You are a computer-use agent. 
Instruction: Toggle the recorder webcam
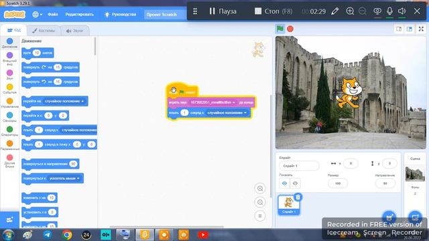pyautogui.click(x=377, y=11)
